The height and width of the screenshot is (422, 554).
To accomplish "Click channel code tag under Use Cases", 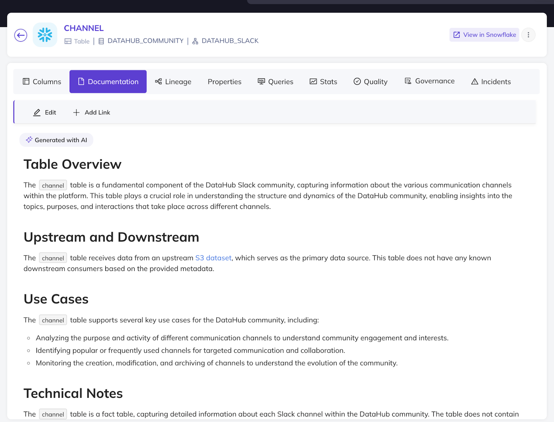I will [x=53, y=320].
